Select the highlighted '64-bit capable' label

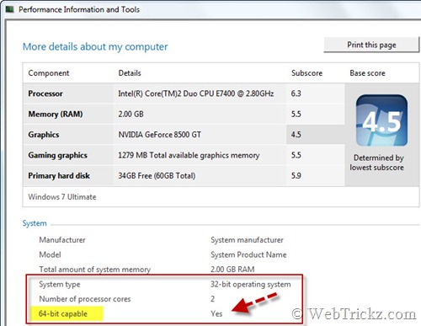pyautogui.click(x=63, y=313)
